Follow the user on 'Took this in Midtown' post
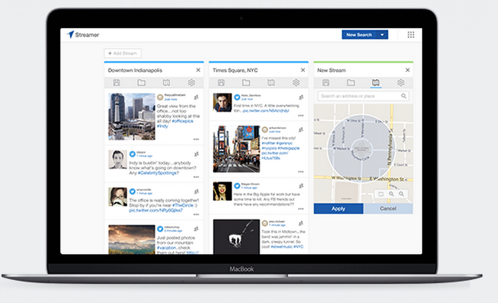498x303 pixels. pos(301,223)
